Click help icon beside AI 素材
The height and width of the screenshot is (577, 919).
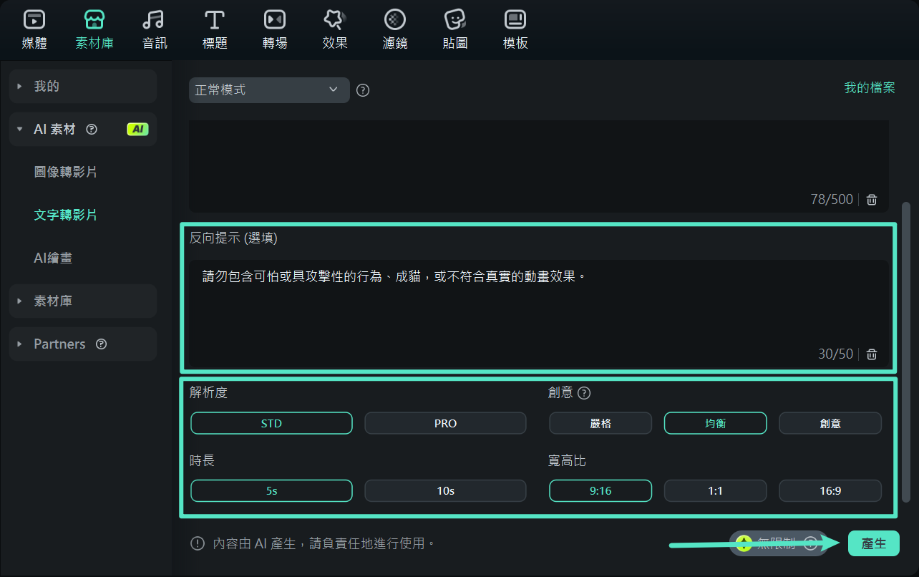click(x=92, y=130)
